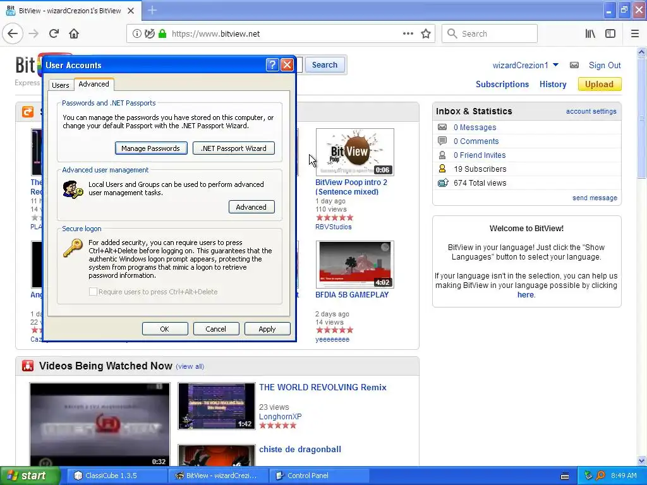The width and height of the screenshot is (647, 485).
Task: Click Advanced button in user management
Action: [x=251, y=207]
